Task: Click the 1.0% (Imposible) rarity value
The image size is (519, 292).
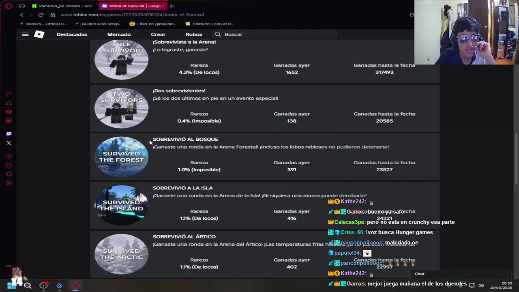Action: coord(199,170)
